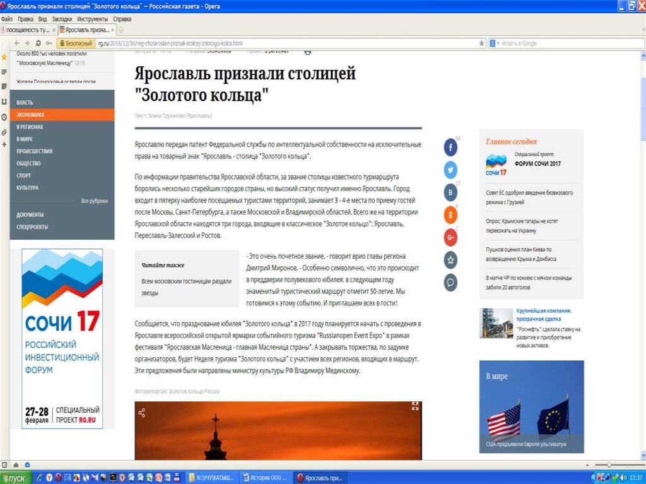Click the Google search field
This screenshot has width=646, height=484.
[572, 44]
